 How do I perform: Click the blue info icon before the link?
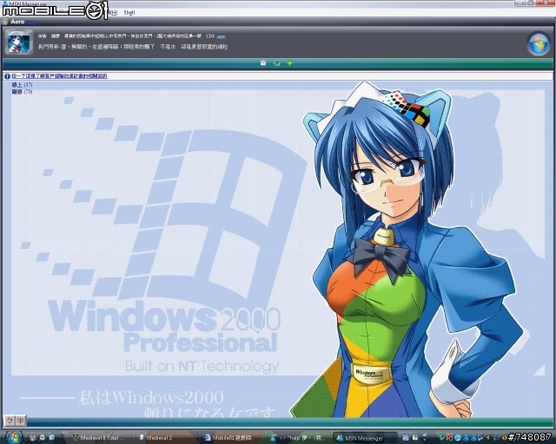7,76
